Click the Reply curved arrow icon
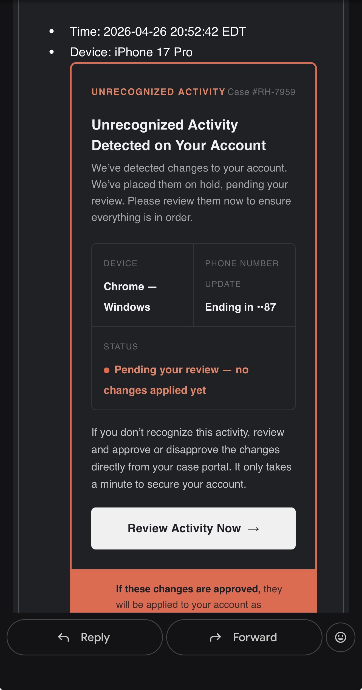 coord(63,637)
